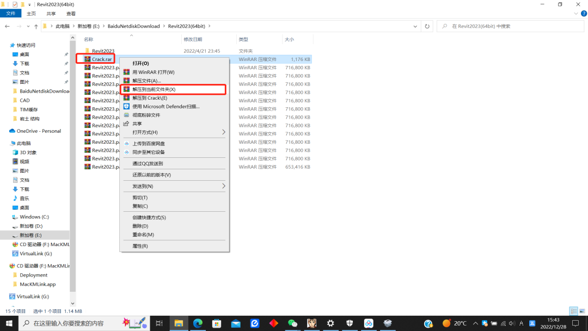Image resolution: width=588 pixels, height=331 pixels.
Task: Choose 同步至其它设备 option
Action: (x=174, y=152)
